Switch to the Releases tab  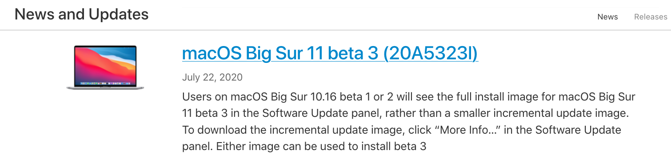651,17
